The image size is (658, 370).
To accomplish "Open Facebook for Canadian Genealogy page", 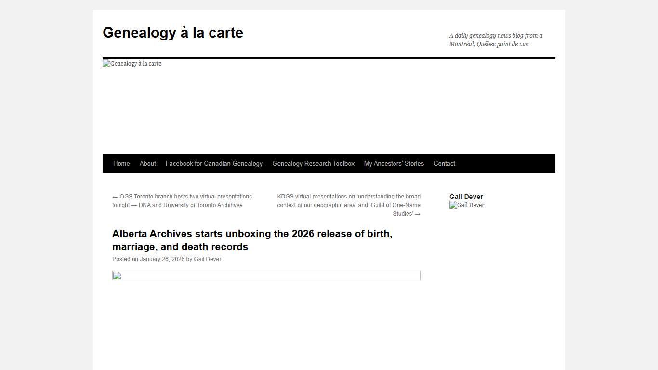I will (x=214, y=163).
